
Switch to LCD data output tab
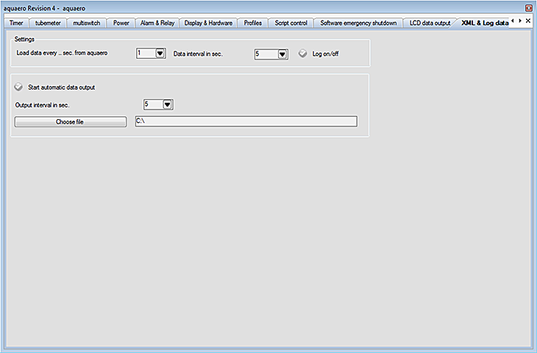(x=430, y=23)
